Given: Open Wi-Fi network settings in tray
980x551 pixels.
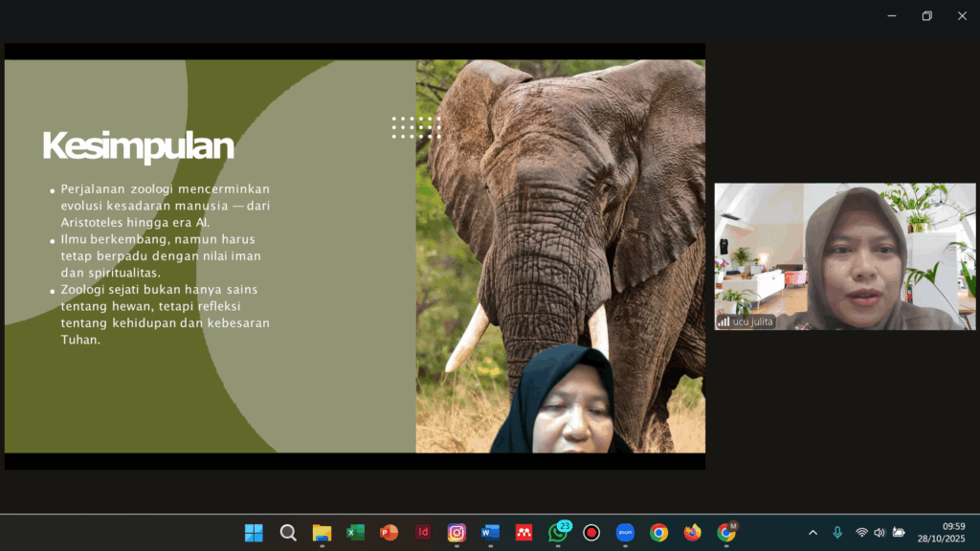Looking at the screenshot, I should pos(861,533).
